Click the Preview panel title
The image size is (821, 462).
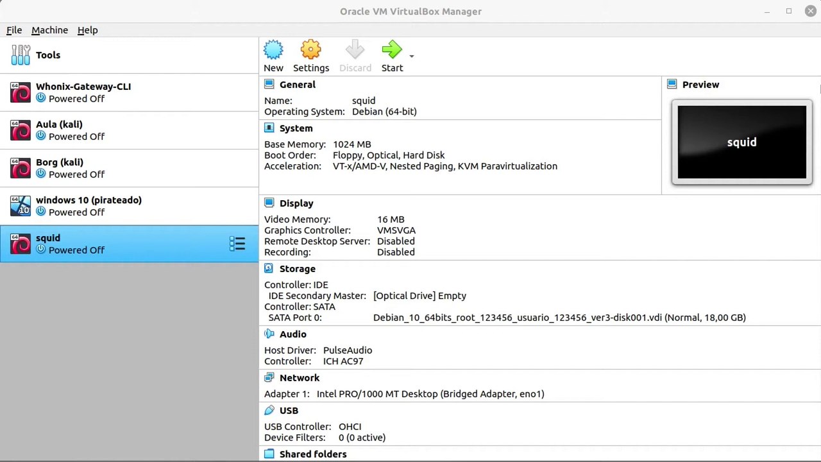coord(700,85)
